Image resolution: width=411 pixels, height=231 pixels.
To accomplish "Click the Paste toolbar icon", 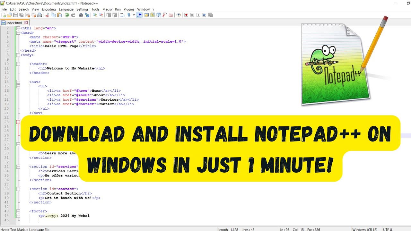I will (59, 15).
